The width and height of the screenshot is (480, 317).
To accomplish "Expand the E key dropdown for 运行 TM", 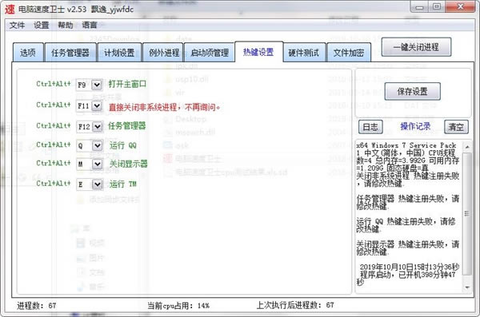I will pos(98,184).
